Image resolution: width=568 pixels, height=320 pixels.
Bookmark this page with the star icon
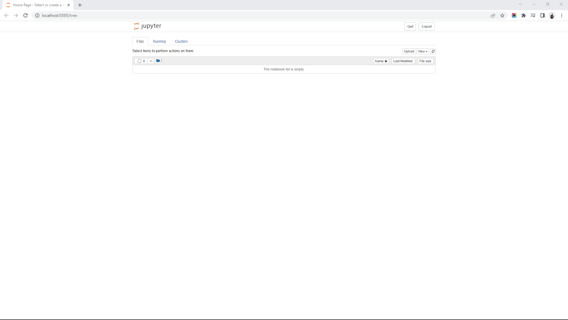coord(502,15)
